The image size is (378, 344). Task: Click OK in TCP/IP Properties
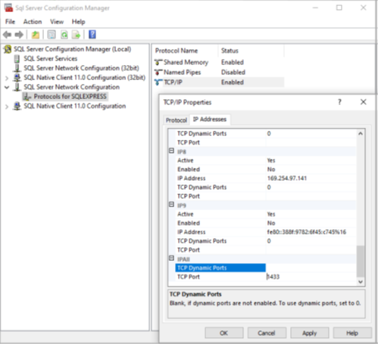(x=224, y=333)
